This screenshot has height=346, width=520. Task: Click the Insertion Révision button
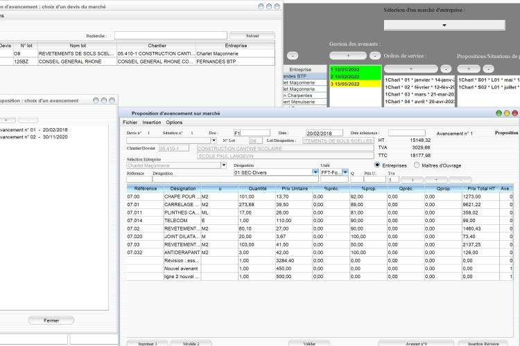pyautogui.click(x=483, y=344)
